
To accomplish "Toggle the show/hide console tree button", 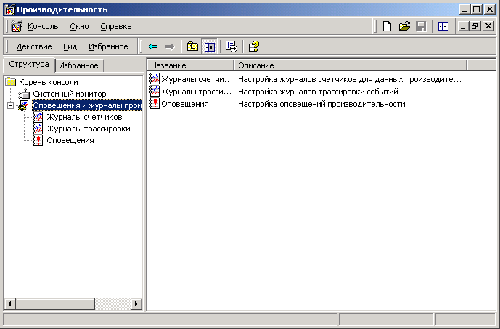I will tap(210, 47).
